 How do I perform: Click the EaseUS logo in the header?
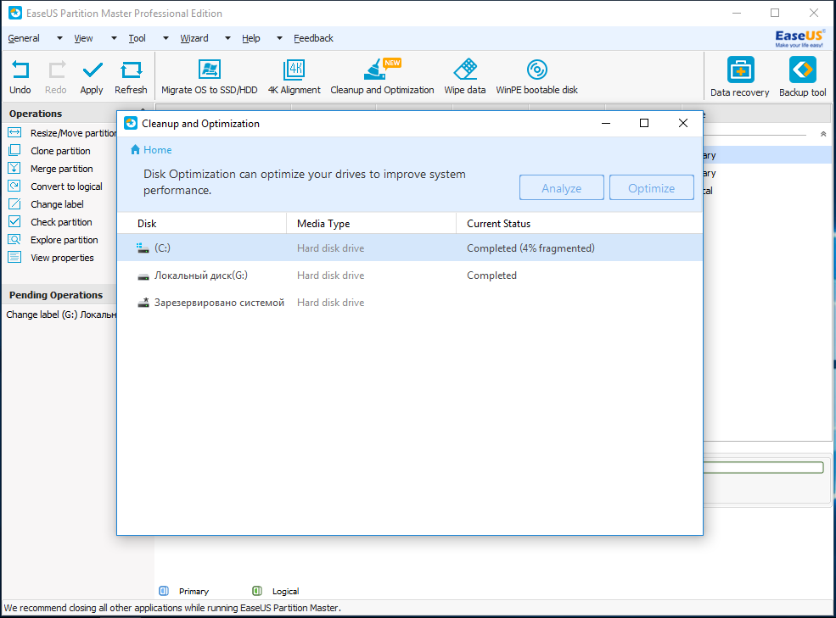tap(800, 38)
